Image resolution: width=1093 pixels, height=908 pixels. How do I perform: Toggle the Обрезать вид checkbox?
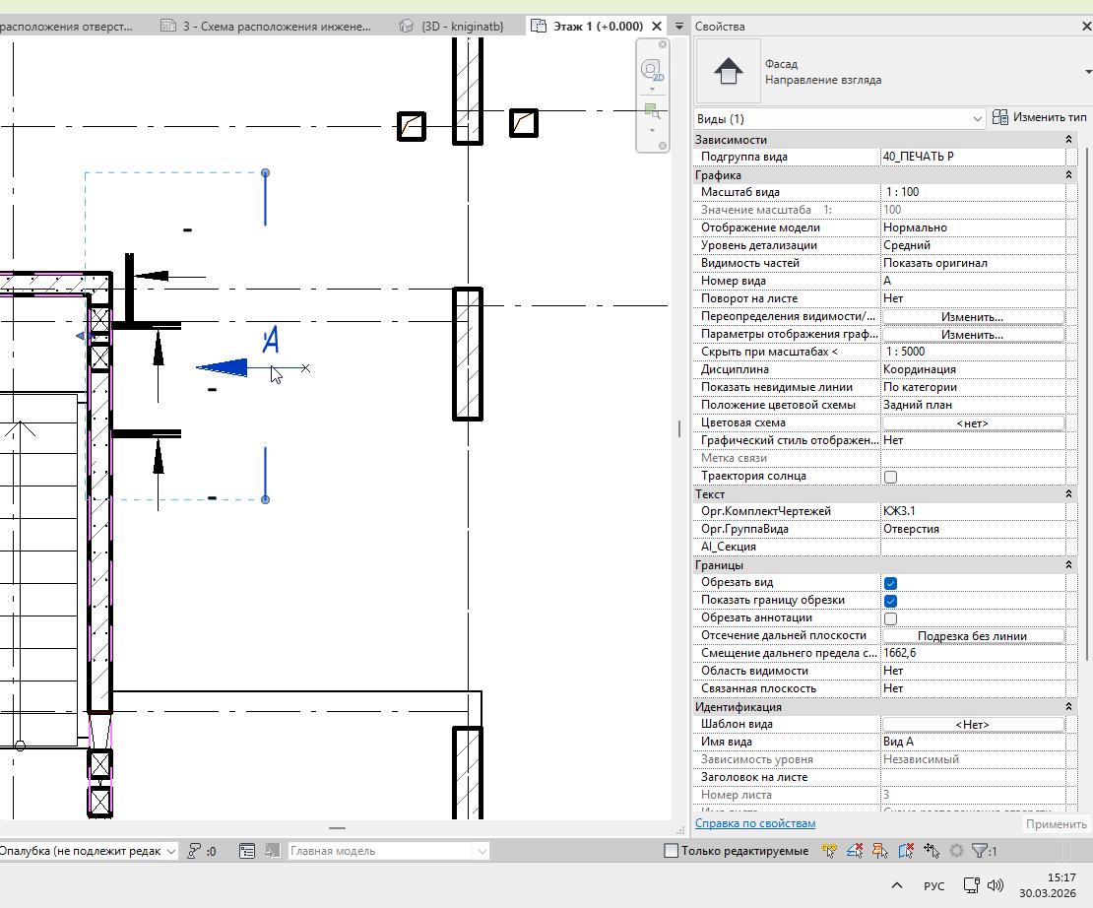coord(890,583)
